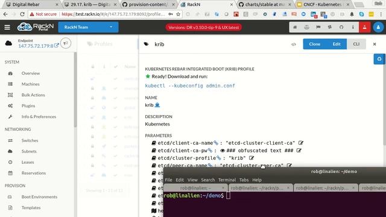
Task: Open Bulk Actions in the sidebar
Action: 33,95
